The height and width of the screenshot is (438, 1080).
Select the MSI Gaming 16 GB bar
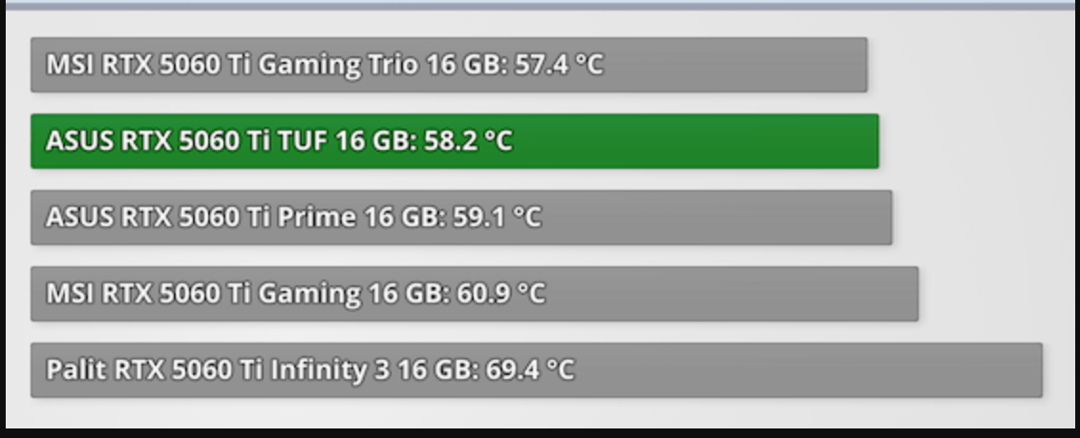475,294
